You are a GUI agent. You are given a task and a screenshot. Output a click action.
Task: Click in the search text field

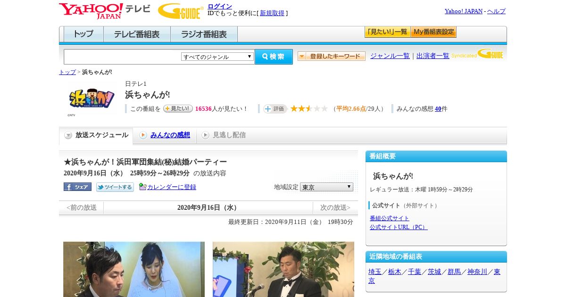click(x=122, y=57)
